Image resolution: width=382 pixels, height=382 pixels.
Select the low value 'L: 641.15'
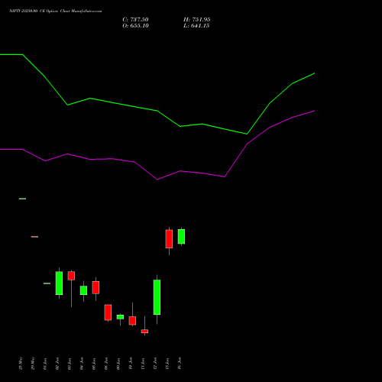click(196, 26)
